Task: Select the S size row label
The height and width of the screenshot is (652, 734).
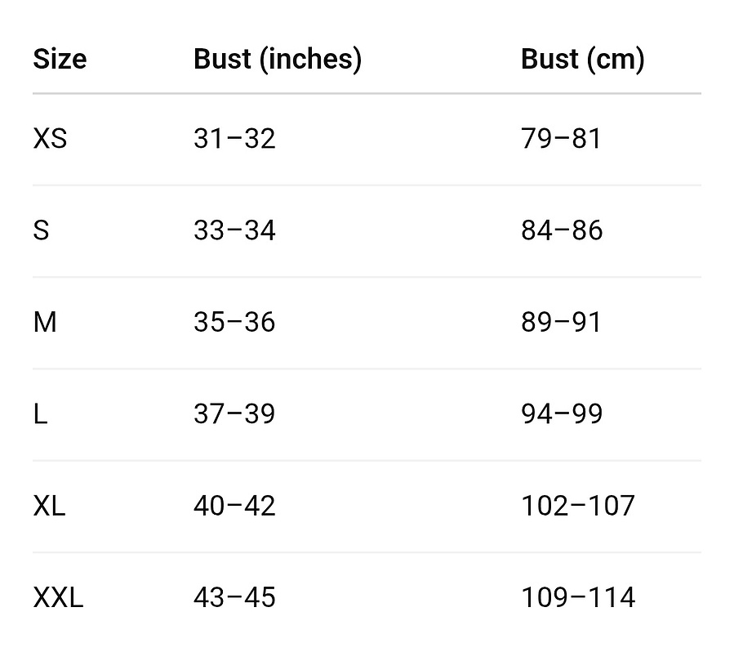Action: (x=41, y=230)
